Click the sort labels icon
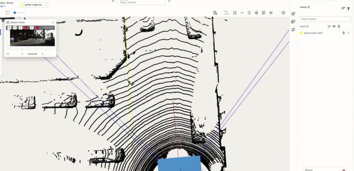This screenshot has width=354, height=171. 343,9
